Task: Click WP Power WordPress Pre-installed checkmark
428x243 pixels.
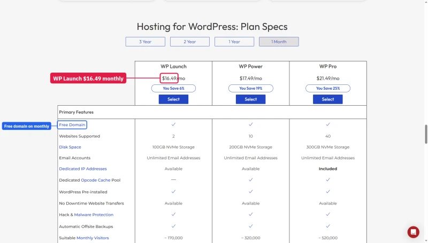Action: [x=250, y=192]
